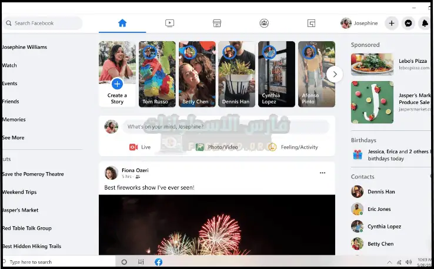Open Tom Russo's story
The image size is (434, 269).
(157, 74)
